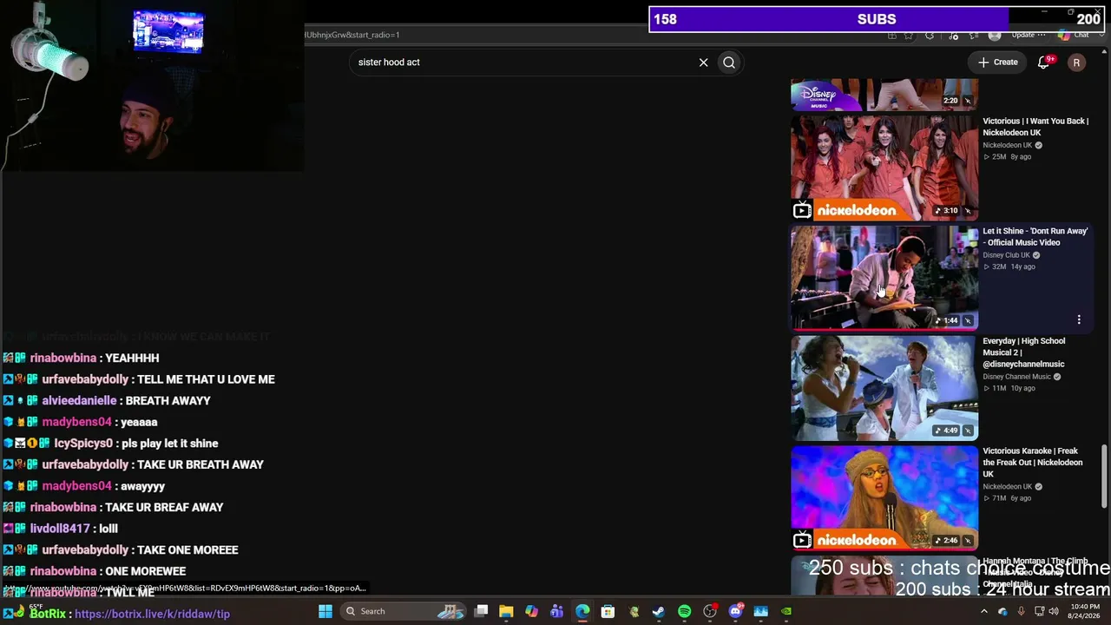The image size is (1111, 625).
Task: Play the Let it Shine Dont Run Away thumbnail
Action: coord(884,278)
